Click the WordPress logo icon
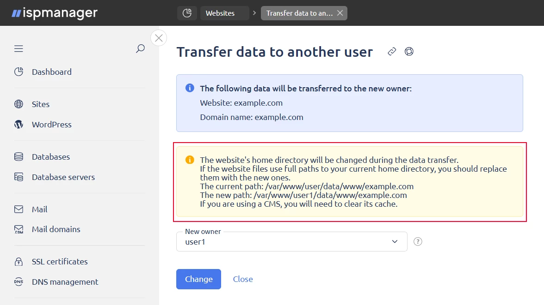The width and height of the screenshot is (544, 305). pos(19,125)
